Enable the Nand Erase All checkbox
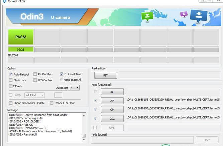Viewport: 223px width, 146px height. (x=62, y=80)
